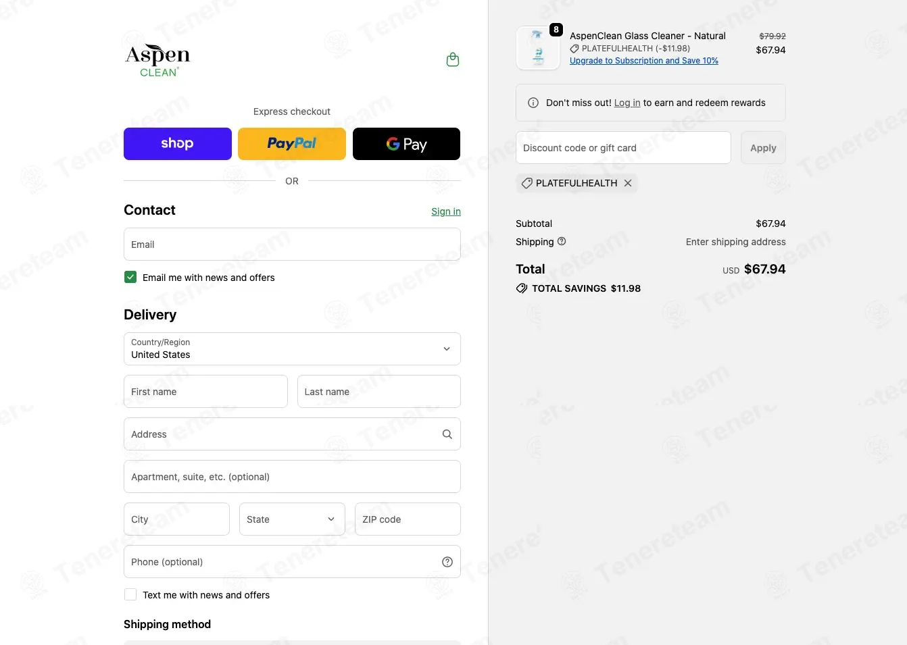Click the phone field help question icon

click(x=447, y=562)
